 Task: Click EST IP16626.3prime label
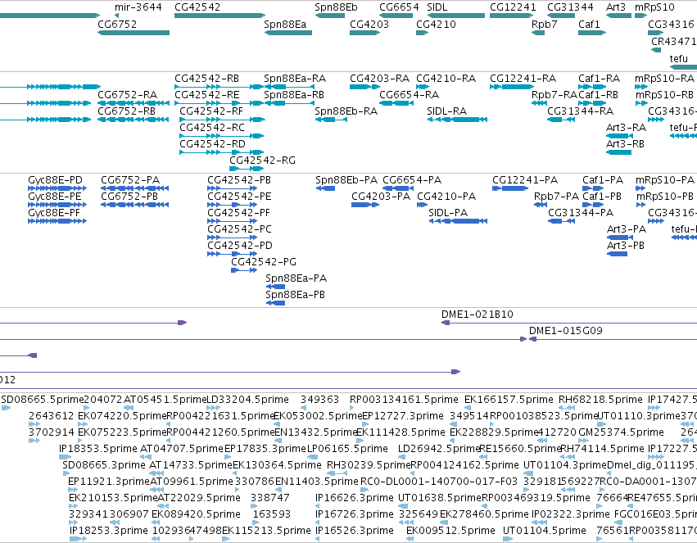click(x=355, y=498)
